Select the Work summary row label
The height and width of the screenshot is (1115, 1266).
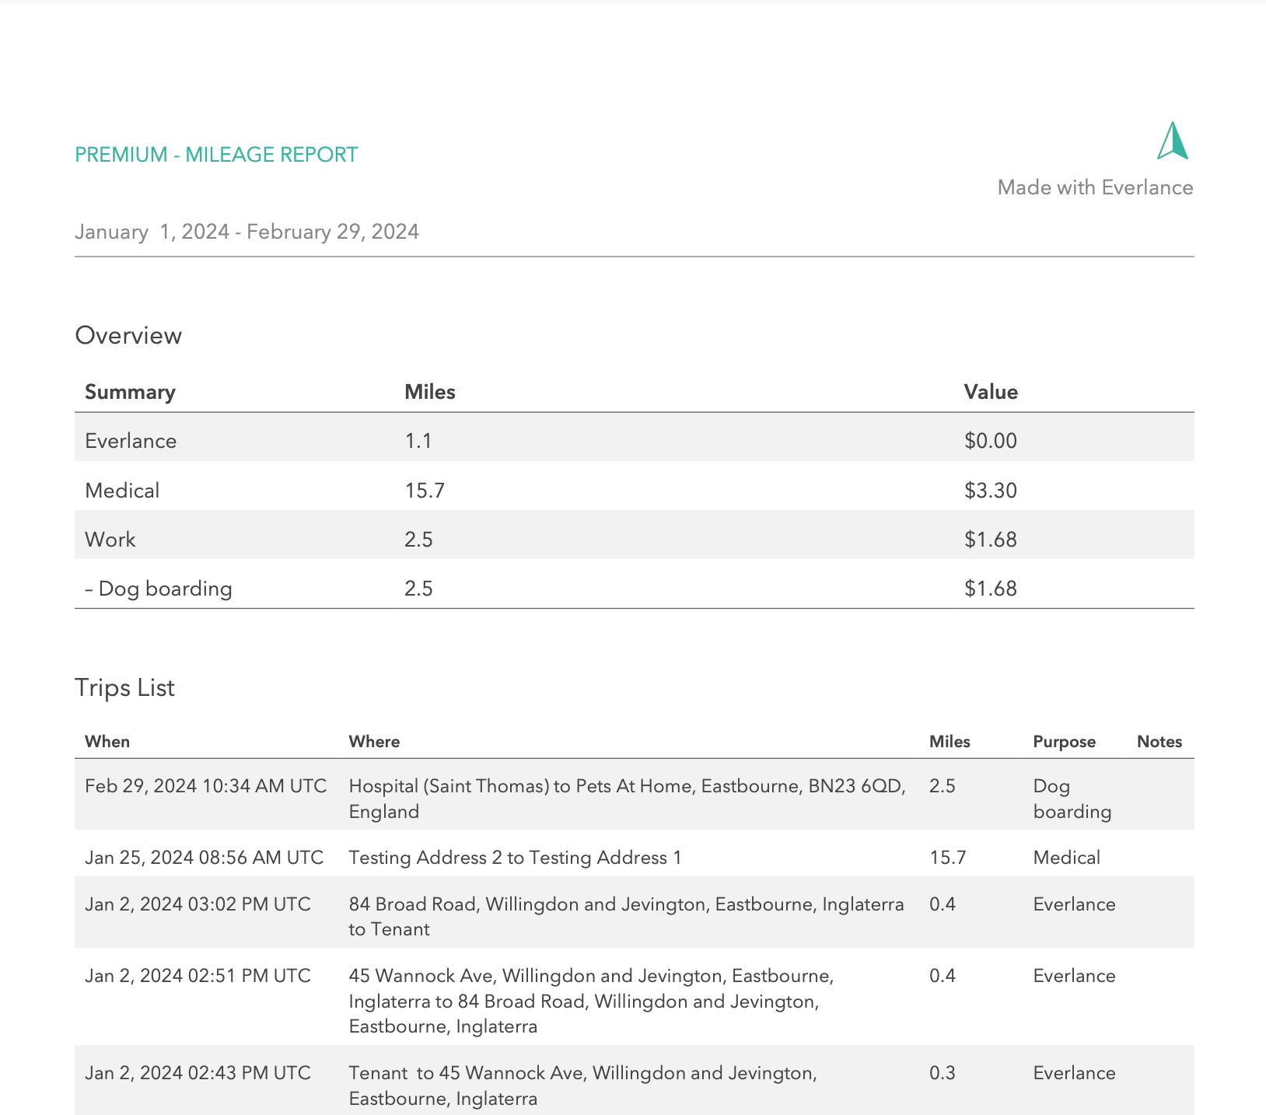coord(110,540)
